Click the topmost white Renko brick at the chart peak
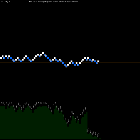 pyautogui.click(x=43, y=53)
